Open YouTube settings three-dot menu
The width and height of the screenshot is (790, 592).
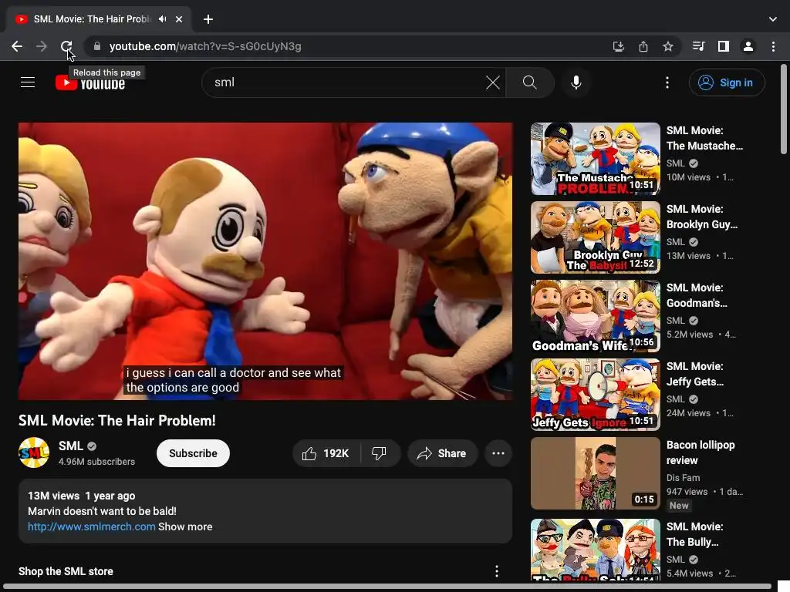click(667, 82)
